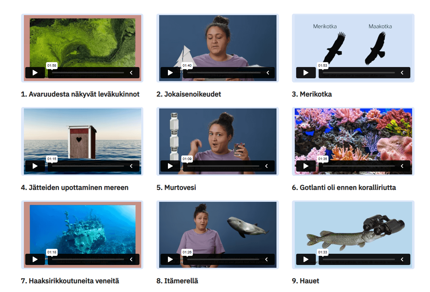Open the 3. Merikotka title link
The image size is (430, 292).
(x=312, y=94)
